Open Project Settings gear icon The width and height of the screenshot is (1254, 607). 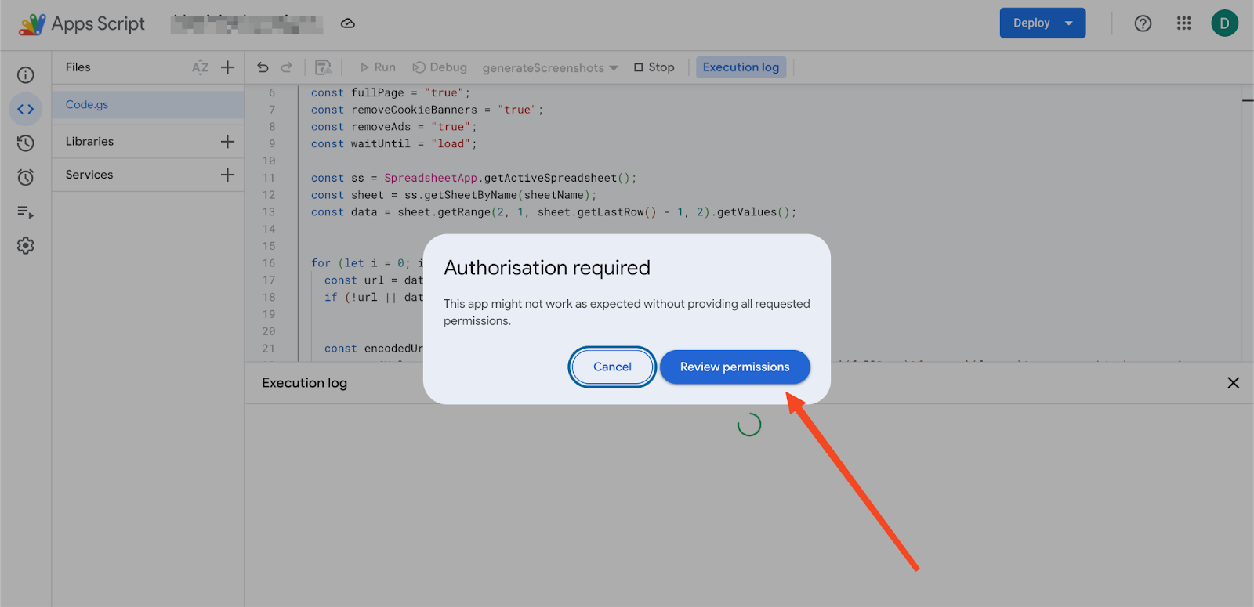[x=26, y=246]
